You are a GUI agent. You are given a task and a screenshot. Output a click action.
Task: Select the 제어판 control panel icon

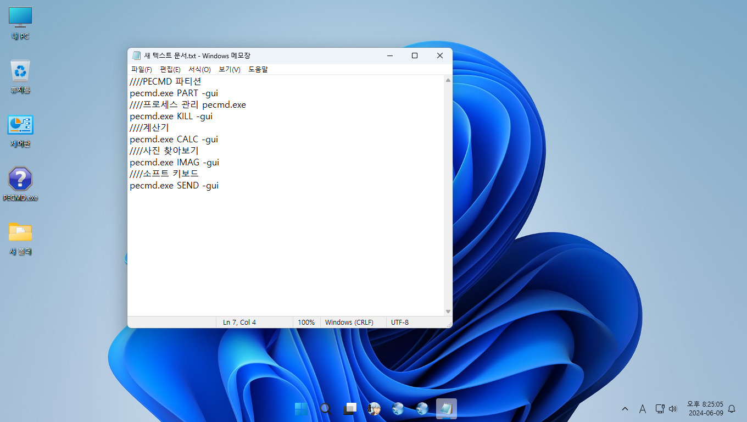(20, 131)
